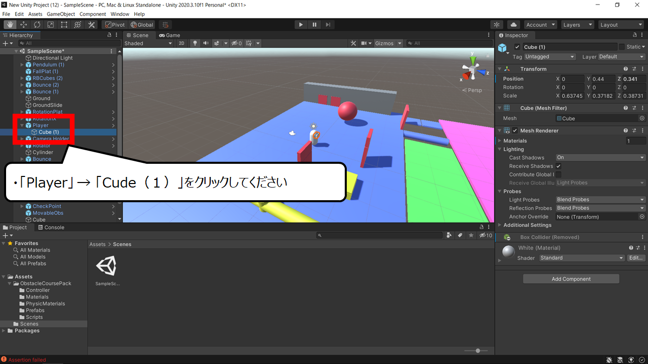
Task: Open Shaded draw mode dropdown
Action: tap(148, 43)
